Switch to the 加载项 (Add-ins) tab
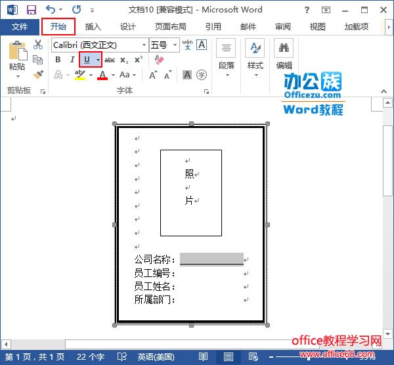This screenshot has height=365, width=394. 357,27
